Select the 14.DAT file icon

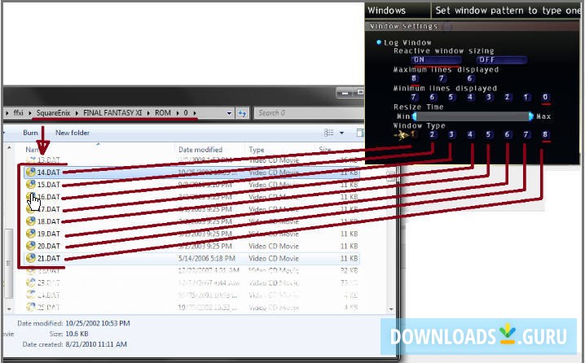coord(31,173)
